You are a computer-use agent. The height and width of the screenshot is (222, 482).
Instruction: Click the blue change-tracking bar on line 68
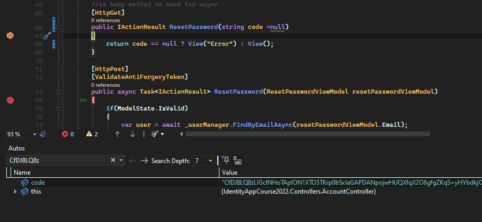[54, 44]
